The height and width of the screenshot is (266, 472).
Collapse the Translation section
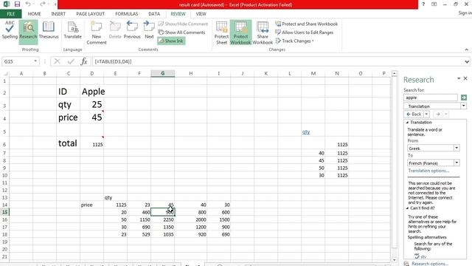(407, 123)
